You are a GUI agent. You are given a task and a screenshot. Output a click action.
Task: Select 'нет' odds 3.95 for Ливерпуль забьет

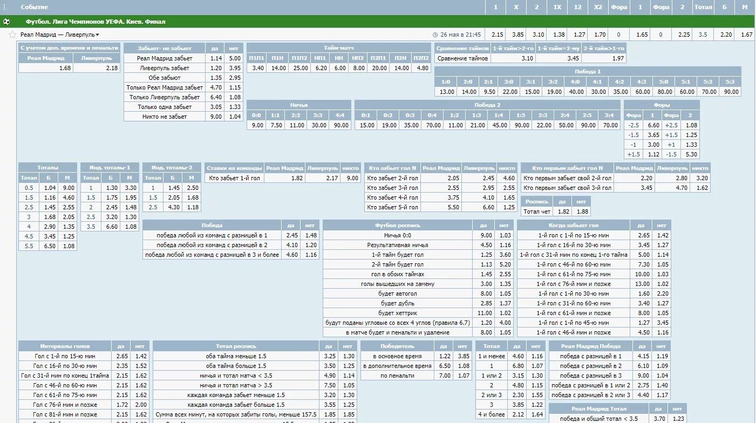[x=235, y=68]
